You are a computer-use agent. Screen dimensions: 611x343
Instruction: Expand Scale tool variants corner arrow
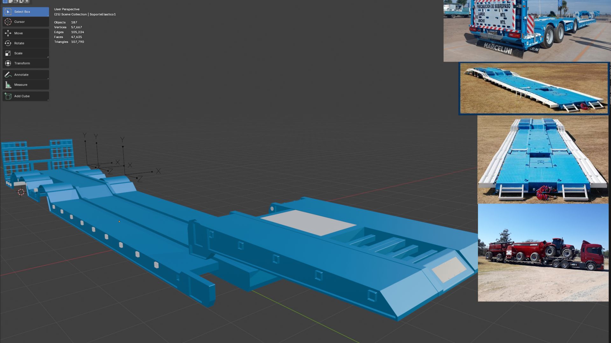tap(48, 57)
